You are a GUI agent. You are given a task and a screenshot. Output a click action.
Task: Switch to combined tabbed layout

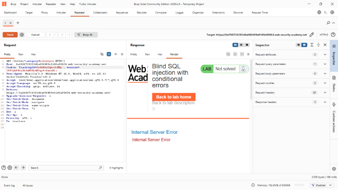tap(247, 45)
